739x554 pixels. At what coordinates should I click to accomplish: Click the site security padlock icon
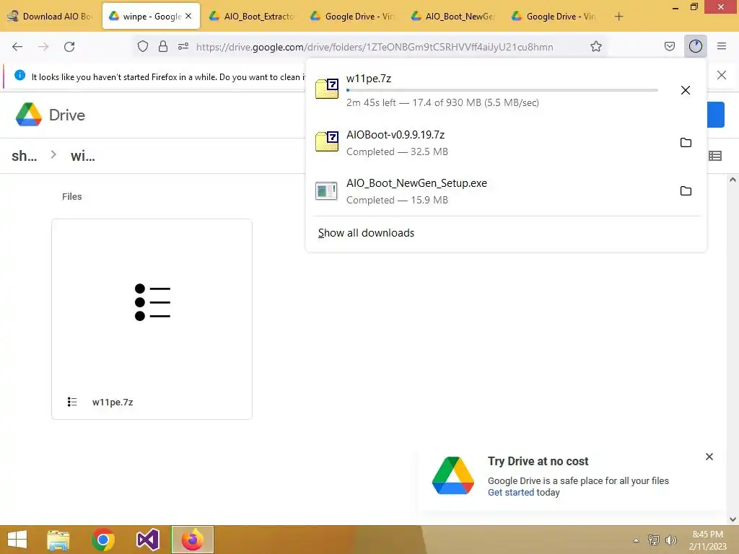click(163, 46)
